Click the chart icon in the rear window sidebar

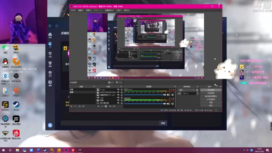(50, 83)
